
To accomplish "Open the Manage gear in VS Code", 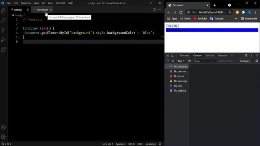I will click(3, 137).
